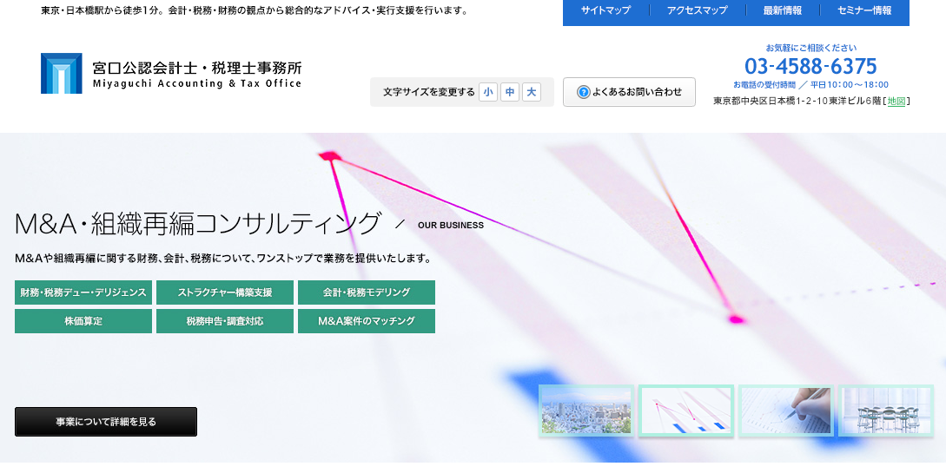946x473 pixels.
Task: Click the 株価算定 green button
Action: point(83,321)
